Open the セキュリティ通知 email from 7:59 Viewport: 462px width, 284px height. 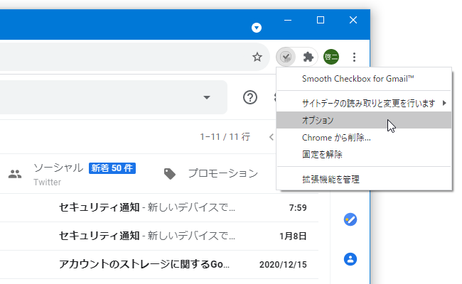(159, 208)
